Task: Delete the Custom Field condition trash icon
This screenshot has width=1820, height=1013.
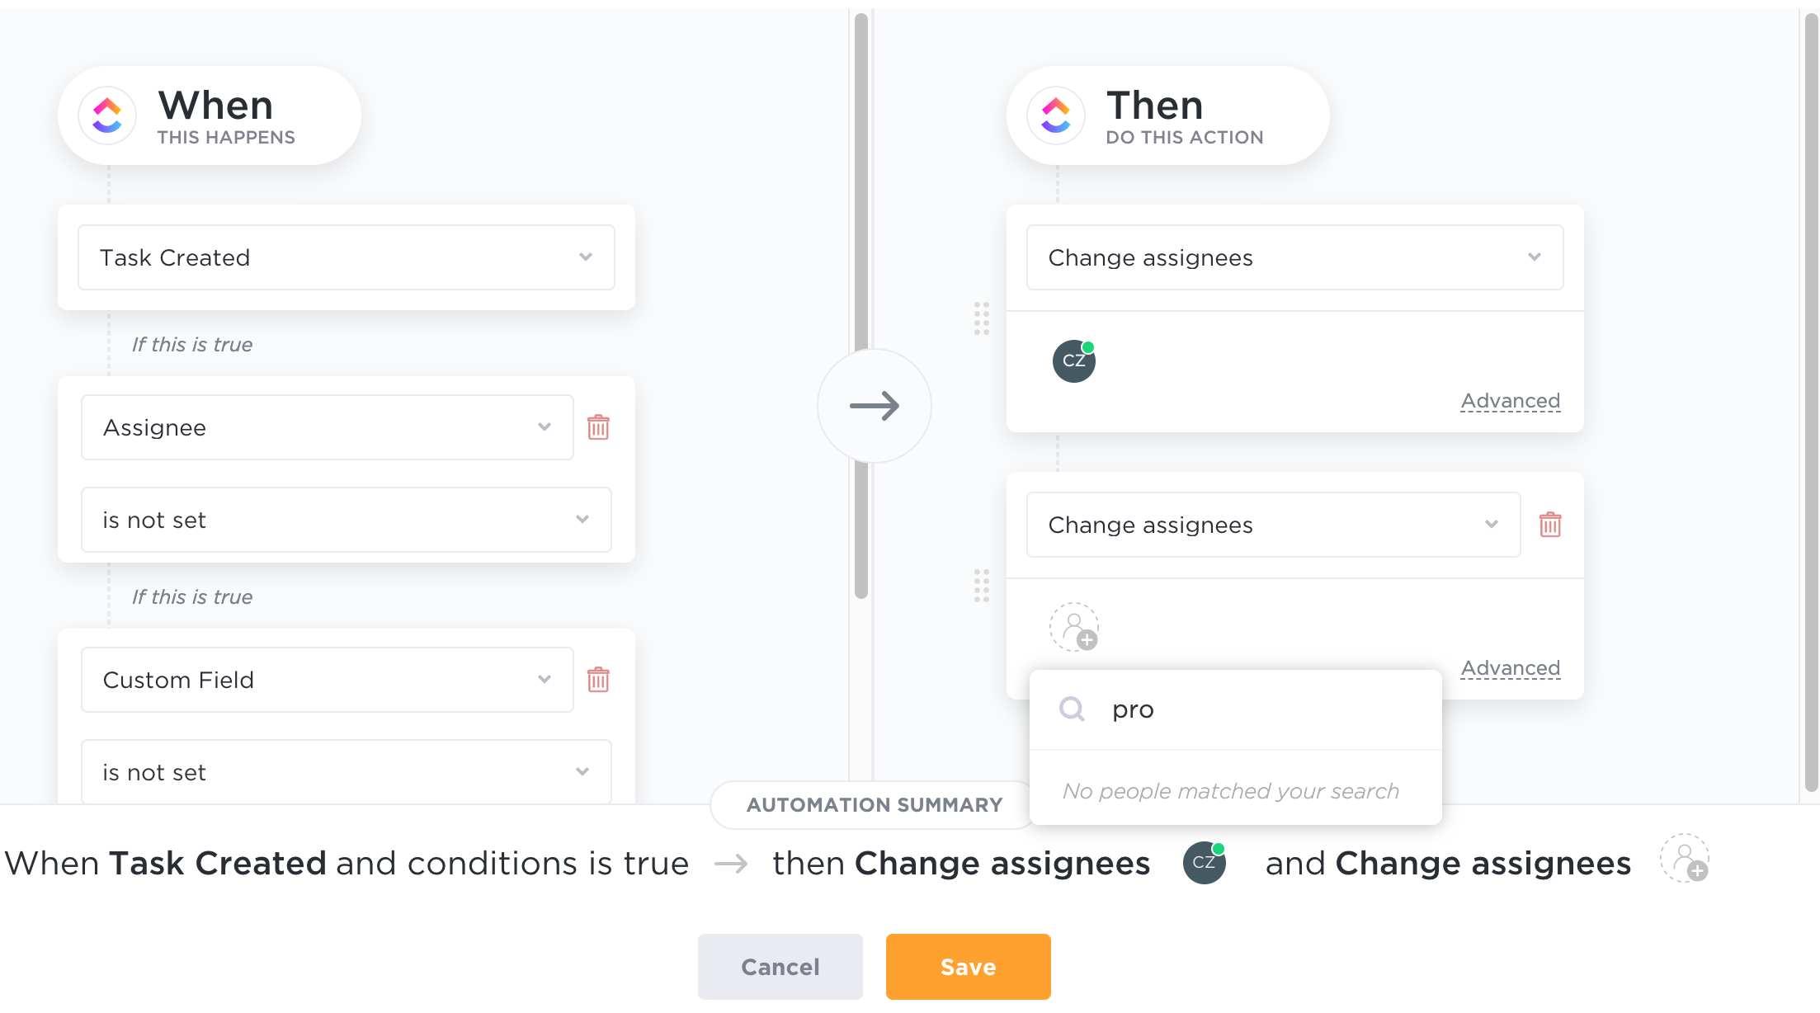Action: 598,680
